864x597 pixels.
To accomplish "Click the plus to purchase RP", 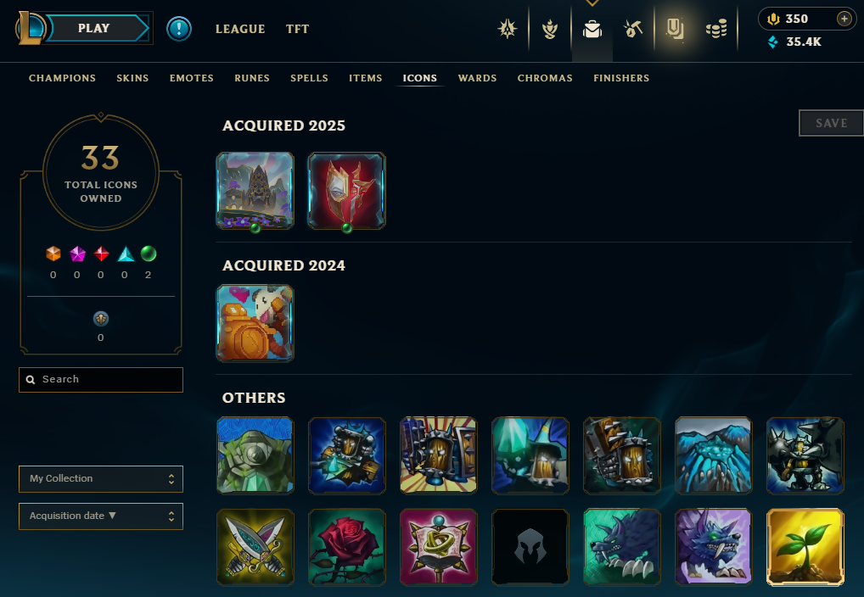I will [844, 19].
